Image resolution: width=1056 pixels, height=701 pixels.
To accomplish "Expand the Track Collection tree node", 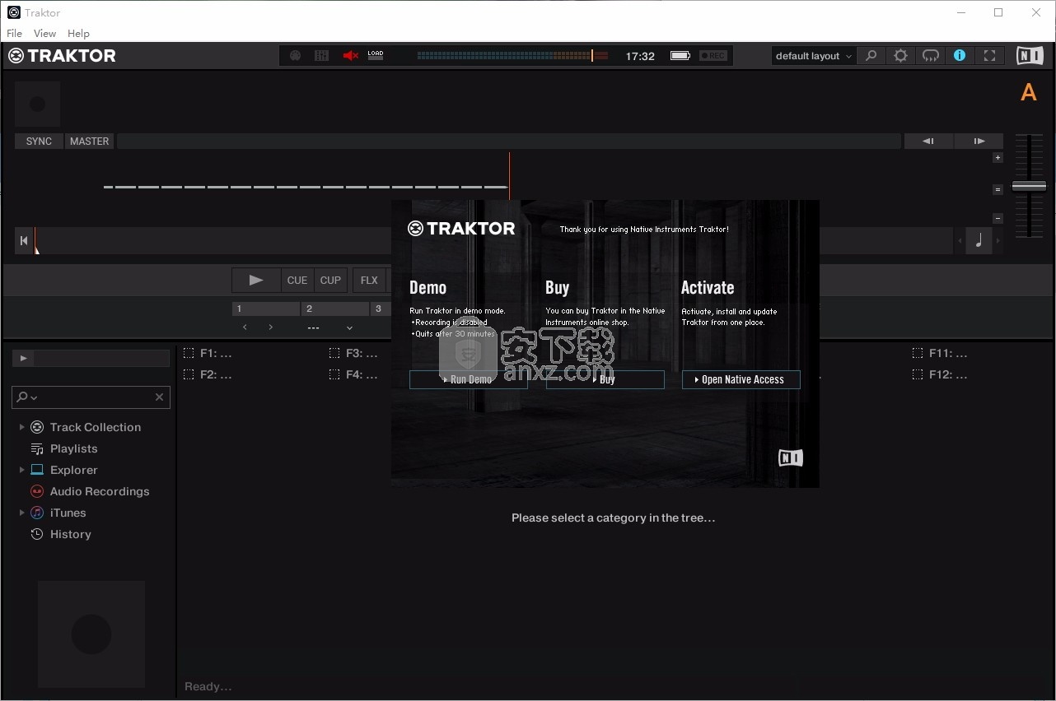I will coord(21,427).
